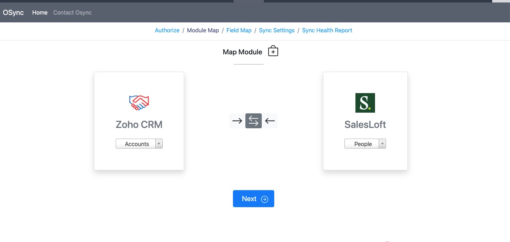This screenshot has width=510, height=242.
Task: Open the Contact Osync link
Action: click(72, 13)
